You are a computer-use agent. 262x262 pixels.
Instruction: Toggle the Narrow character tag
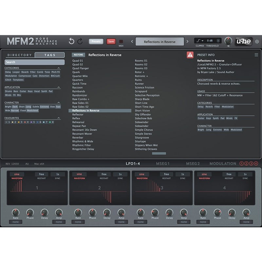click(15, 110)
